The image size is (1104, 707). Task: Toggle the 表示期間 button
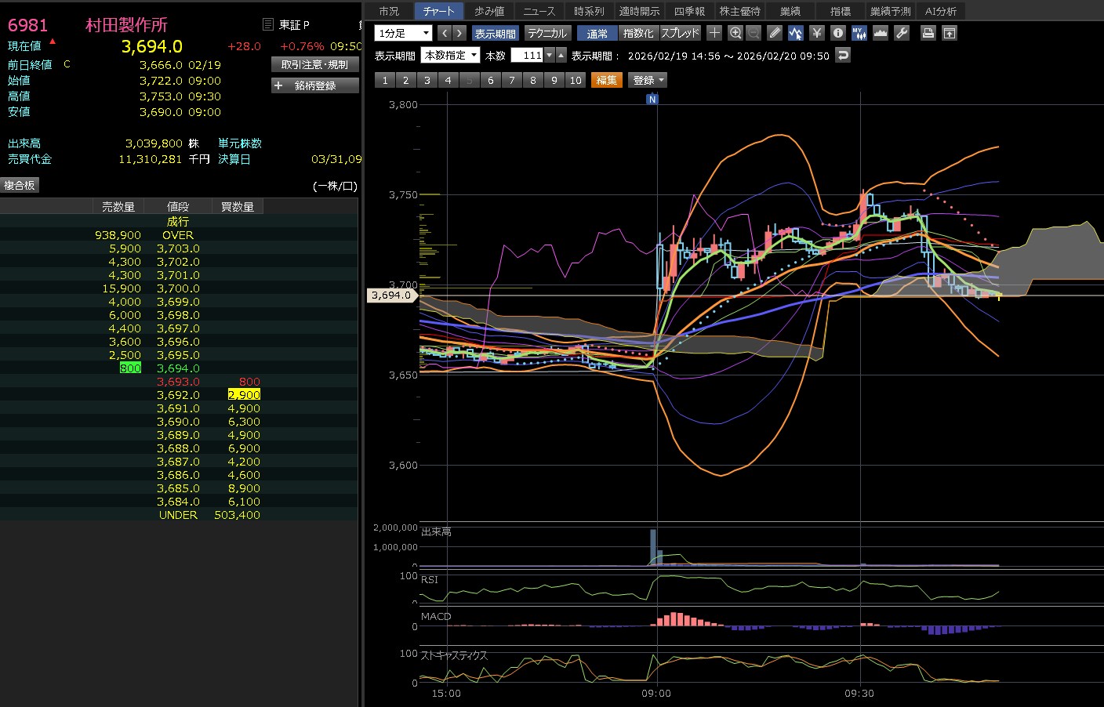tap(495, 33)
